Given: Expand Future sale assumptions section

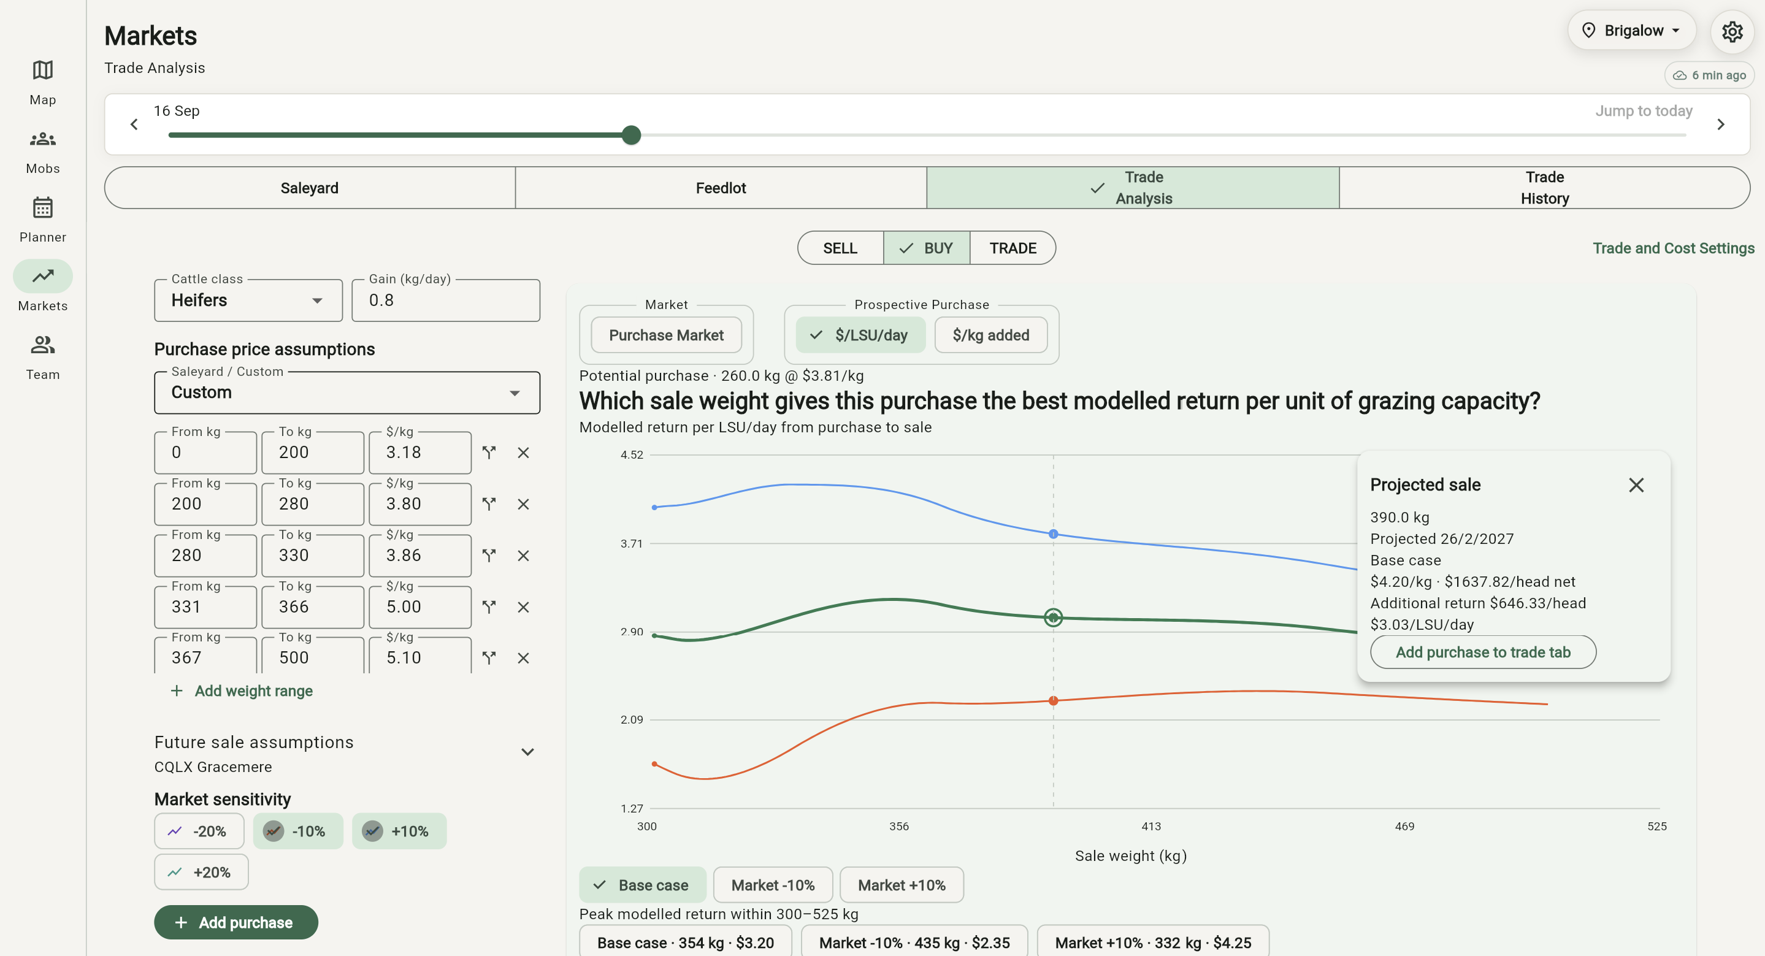Looking at the screenshot, I should (527, 752).
